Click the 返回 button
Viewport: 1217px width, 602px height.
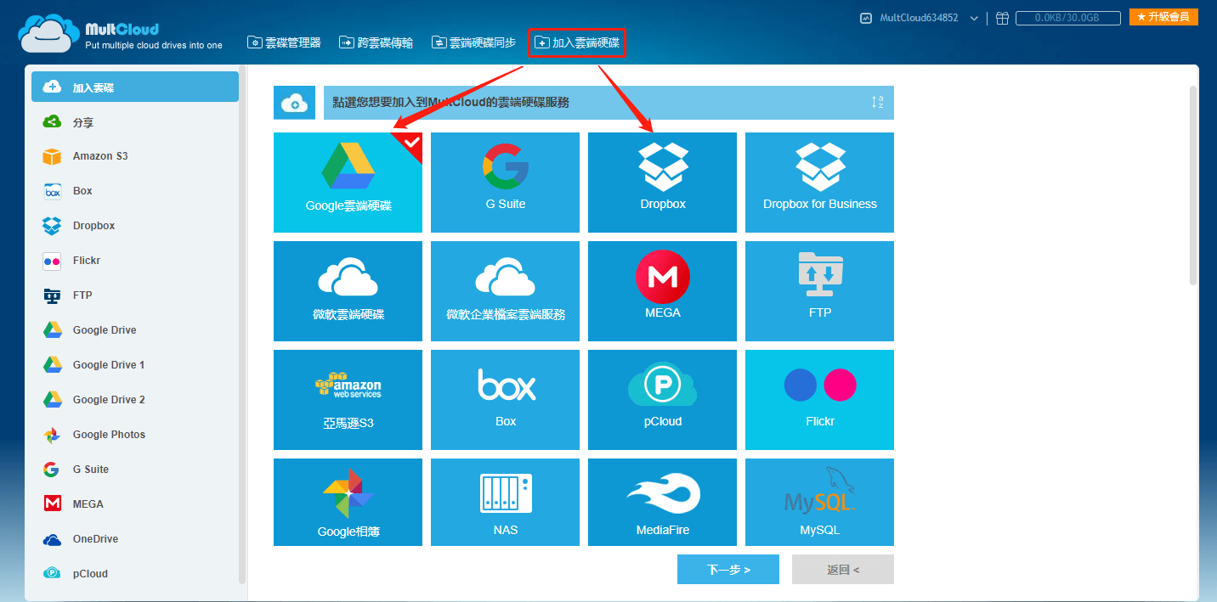pyautogui.click(x=843, y=570)
